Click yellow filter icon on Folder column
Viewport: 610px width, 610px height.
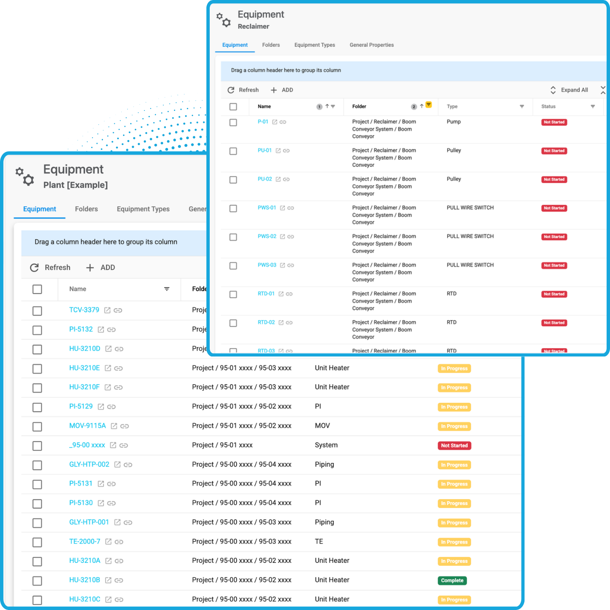[x=429, y=105]
